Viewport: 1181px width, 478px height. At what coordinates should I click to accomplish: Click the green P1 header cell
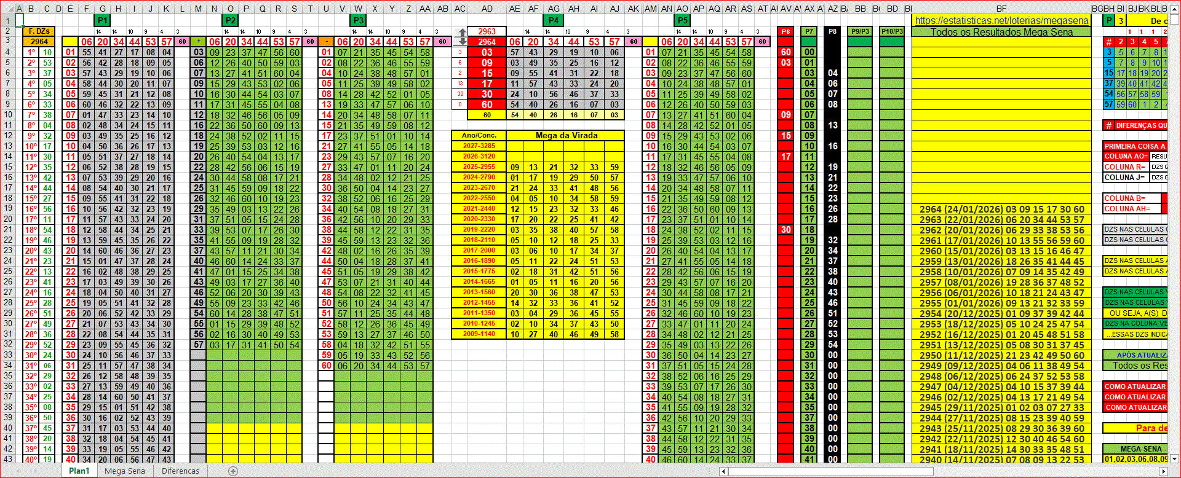click(102, 20)
